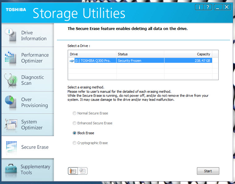Select the Over Provisioning pie-chart icon
This screenshot has width=235, height=184.
[x=11, y=102]
